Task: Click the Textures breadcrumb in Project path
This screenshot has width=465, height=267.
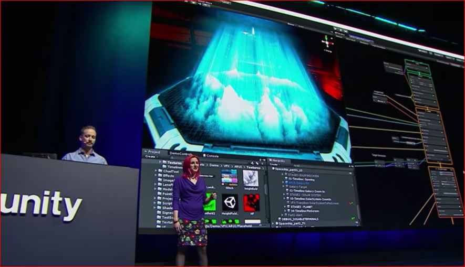Action: 254,167
